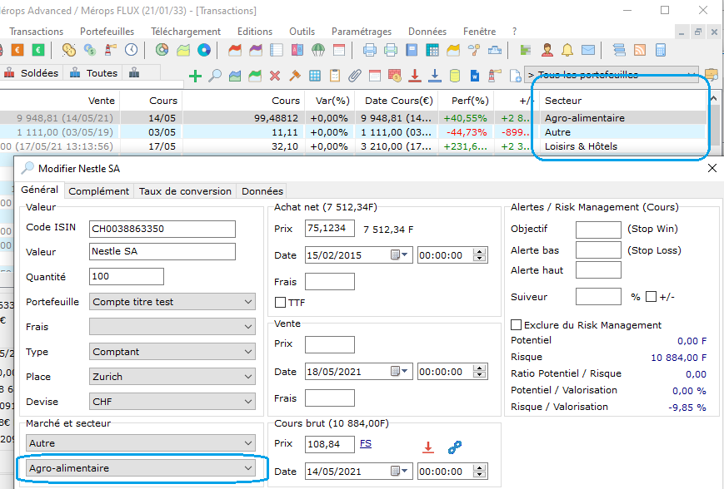The image size is (724, 489).
Task: Open the empty Frais dropdown
Action: pos(172,327)
